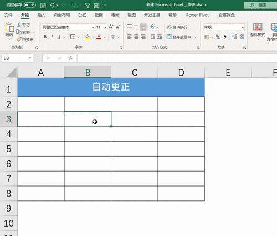Expand the 复制 Copy options arrow

[34, 32]
